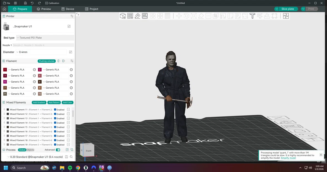This screenshot has width=327, height=172.
Task: Switch to the Project tab
Action: (x=92, y=9)
